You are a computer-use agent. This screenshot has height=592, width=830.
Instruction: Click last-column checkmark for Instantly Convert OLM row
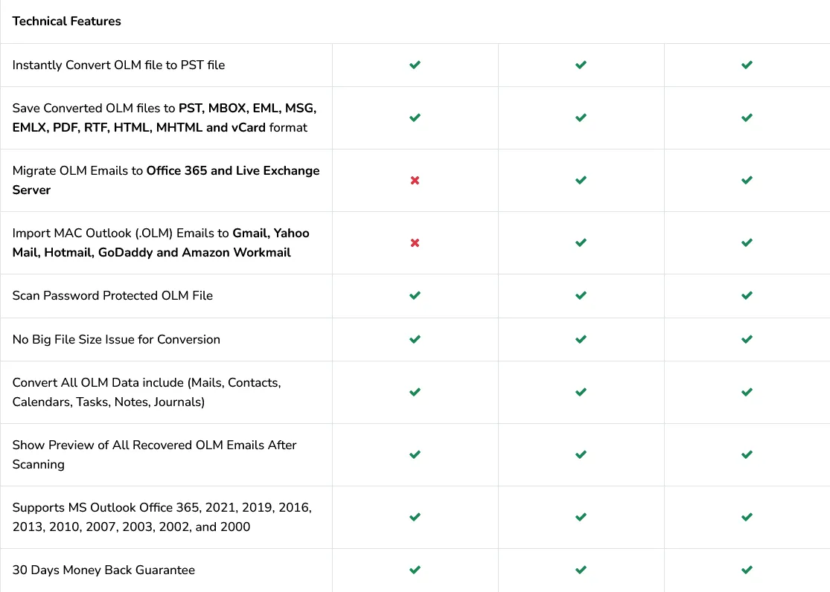coord(747,65)
